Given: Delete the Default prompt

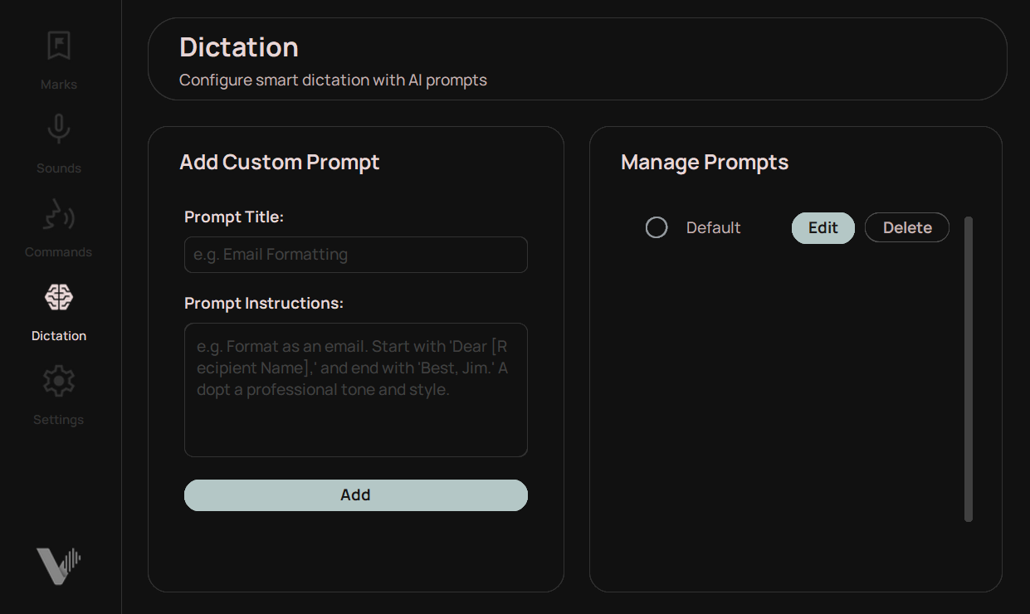Looking at the screenshot, I should tap(906, 227).
